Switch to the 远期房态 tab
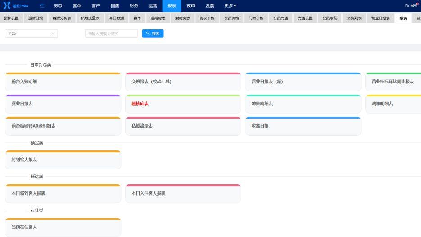 [158, 18]
